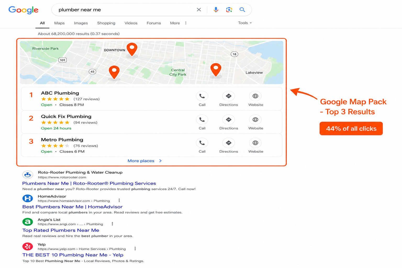The width and height of the screenshot is (402, 268).
Task: Click the map pin near Lakeview
Action: [x=216, y=70]
